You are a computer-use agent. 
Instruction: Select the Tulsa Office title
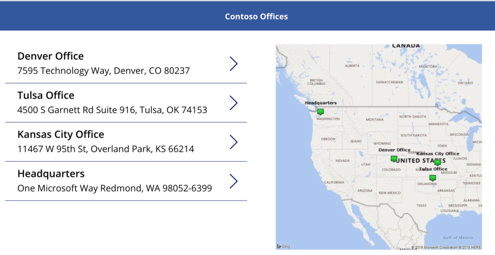click(46, 95)
